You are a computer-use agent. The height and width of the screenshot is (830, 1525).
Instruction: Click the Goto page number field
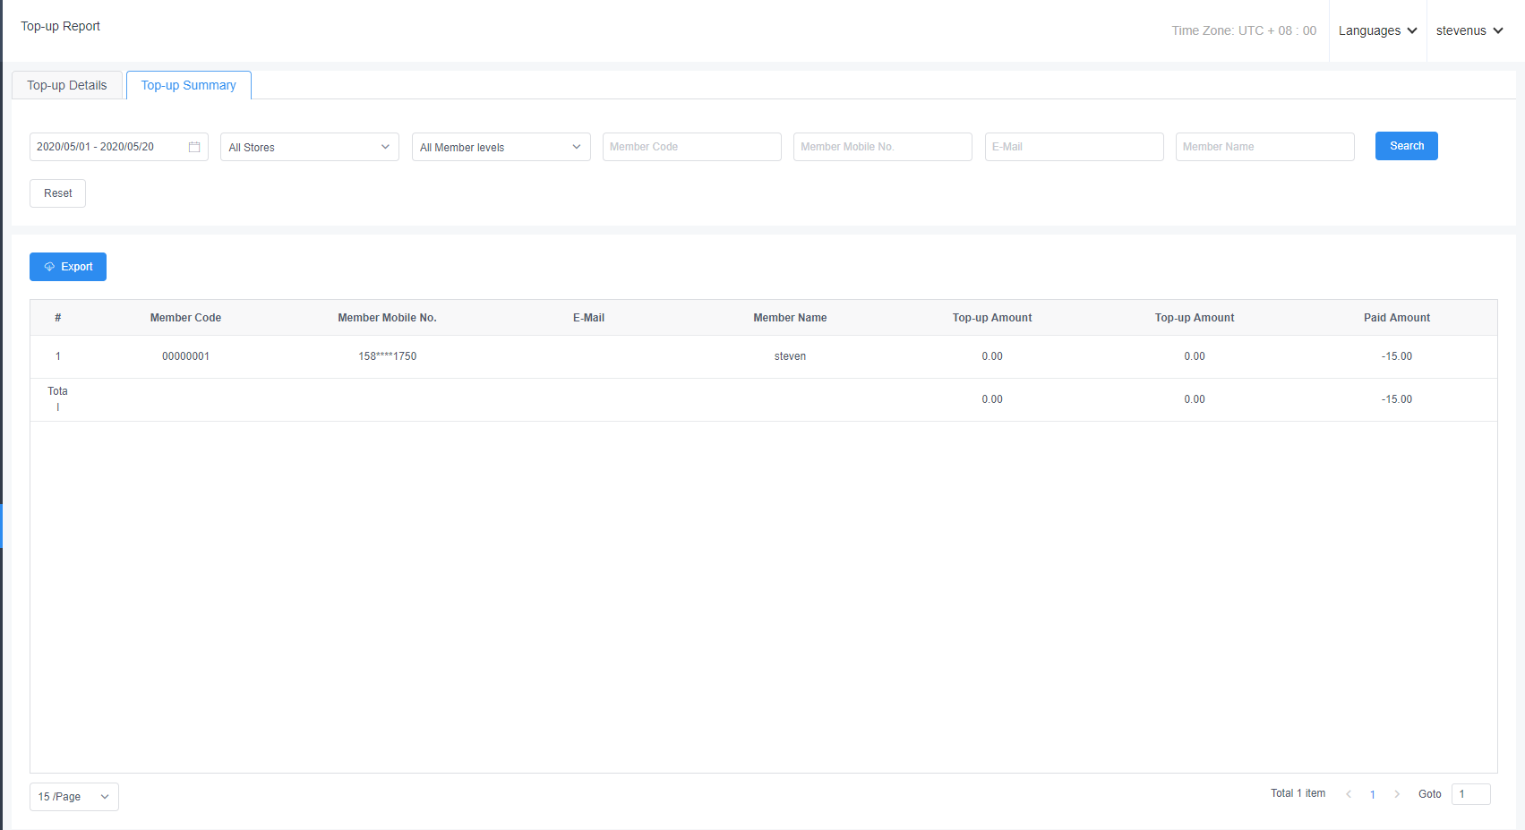(x=1470, y=794)
